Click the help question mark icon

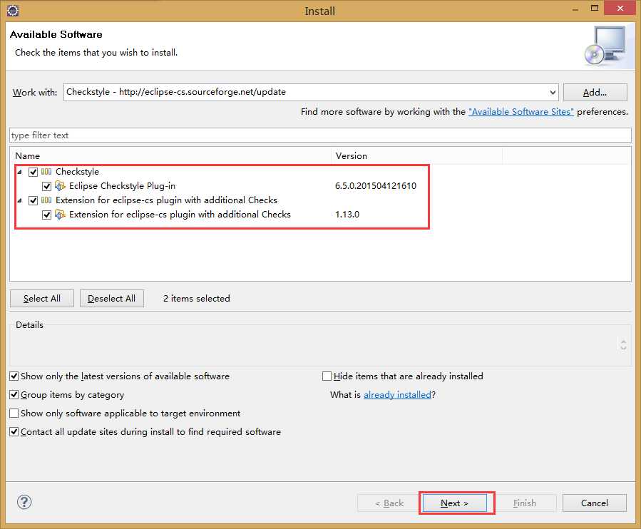(24, 502)
